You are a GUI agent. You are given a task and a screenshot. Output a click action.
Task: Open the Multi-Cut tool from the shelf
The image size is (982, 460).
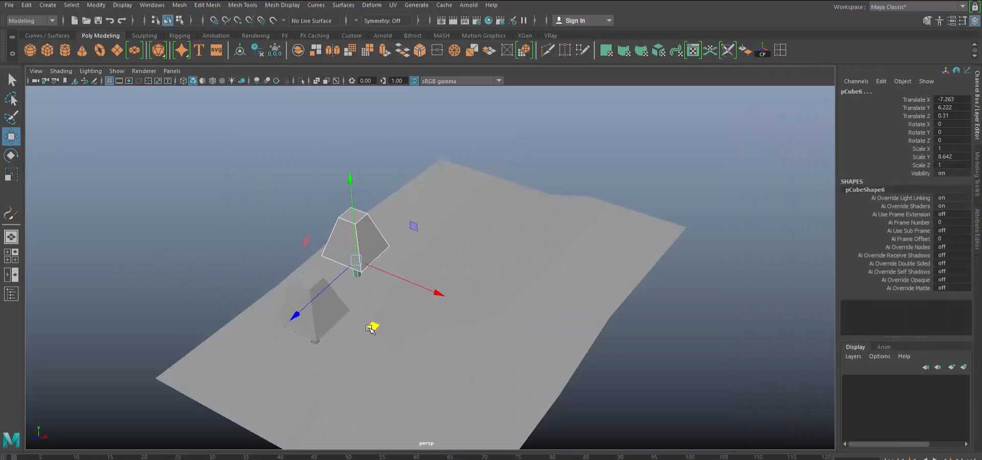(x=548, y=50)
